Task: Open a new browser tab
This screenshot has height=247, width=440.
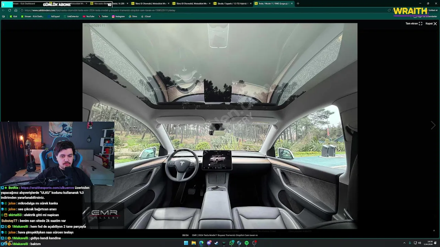Action: (298, 3)
